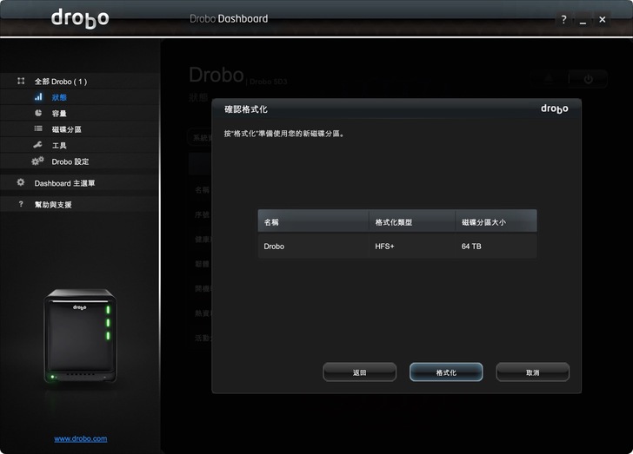Click the Drobo 設定 double-gear icon

(x=37, y=161)
